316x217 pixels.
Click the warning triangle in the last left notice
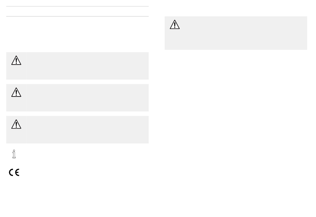[16, 124]
